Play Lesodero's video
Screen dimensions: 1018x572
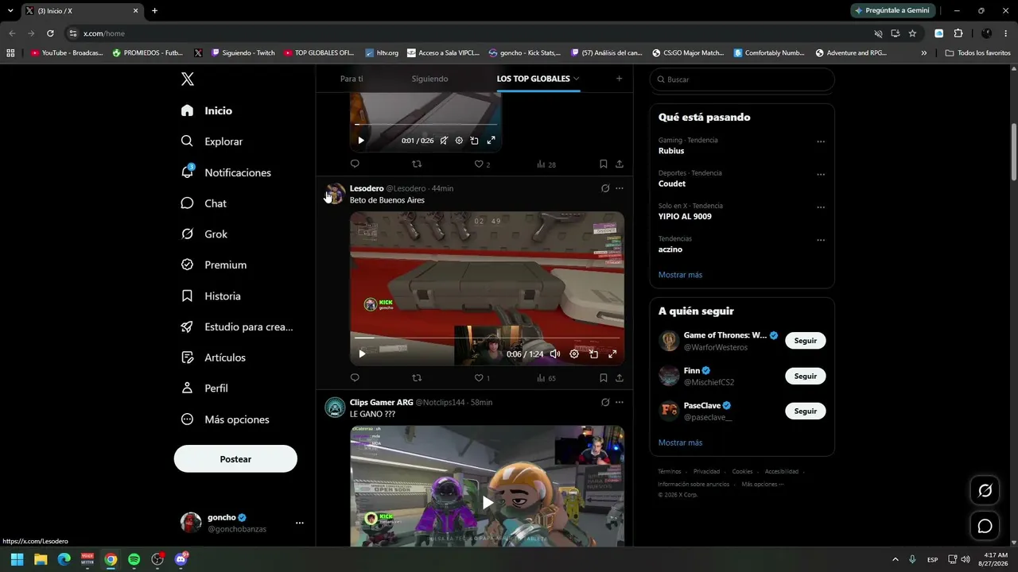tap(362, 354)
